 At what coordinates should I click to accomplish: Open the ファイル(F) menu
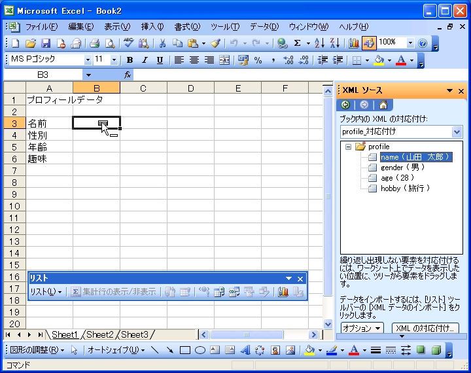coord(41,27)
